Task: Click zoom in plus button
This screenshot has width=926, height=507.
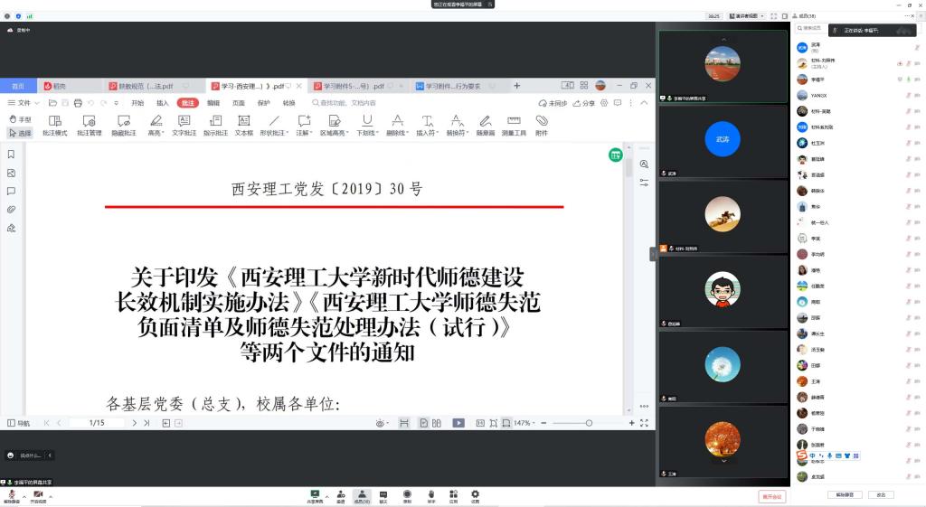Action: (631, 423)
